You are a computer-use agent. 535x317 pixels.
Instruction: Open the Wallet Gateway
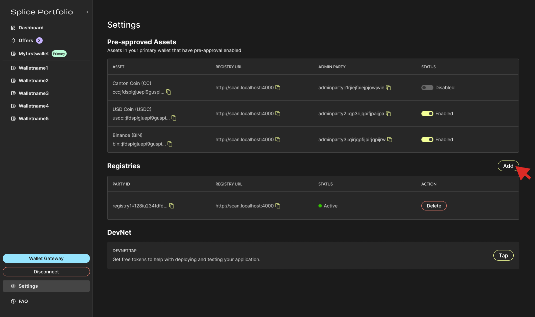point(46,258)
